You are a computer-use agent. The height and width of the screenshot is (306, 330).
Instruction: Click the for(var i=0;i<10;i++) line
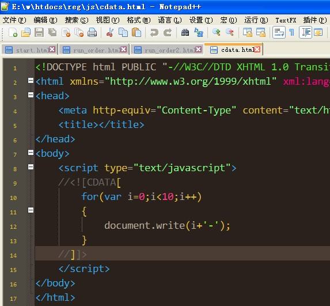click(x=142, y=197)
